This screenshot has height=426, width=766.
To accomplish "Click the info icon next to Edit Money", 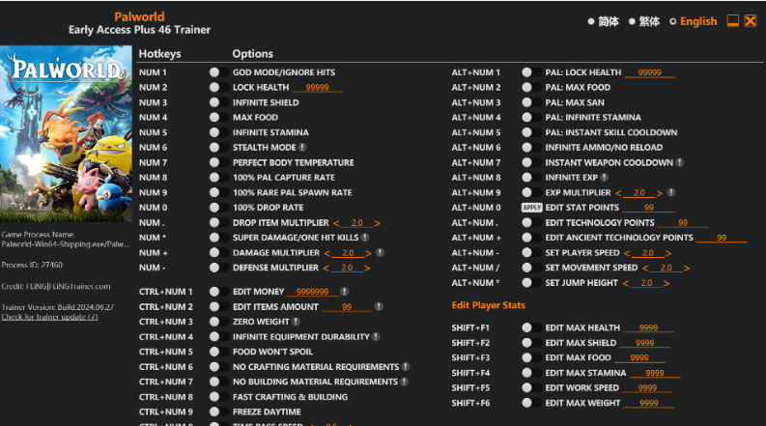I will (x=345, y=292).
